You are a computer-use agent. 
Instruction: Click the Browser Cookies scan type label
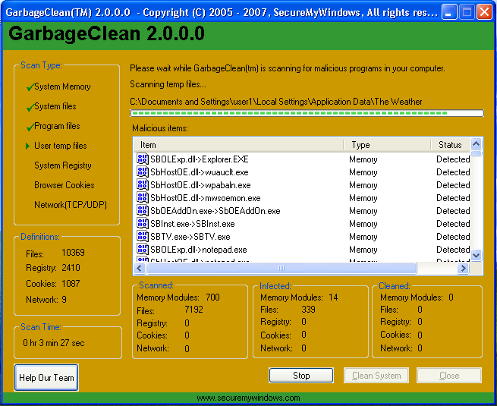coord(64,185)
